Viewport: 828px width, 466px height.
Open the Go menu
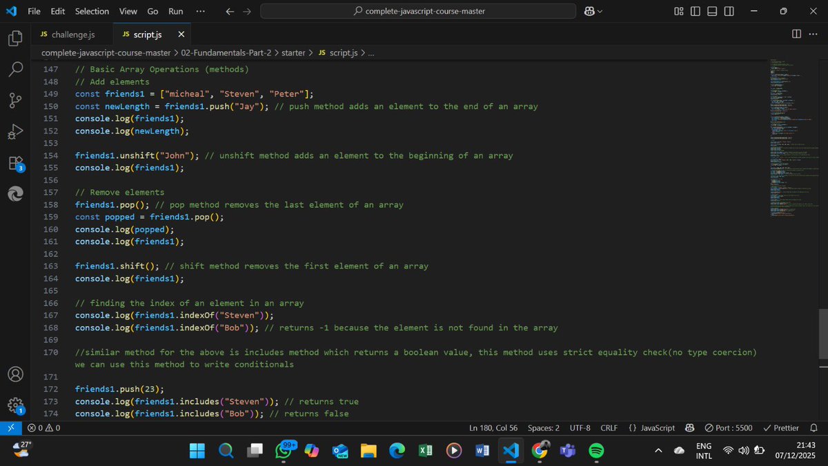point(152,11)
